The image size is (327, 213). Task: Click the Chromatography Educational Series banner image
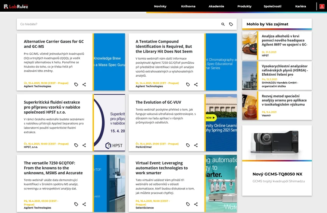(x=221, y=62)
